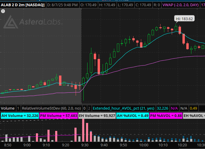
Task: Click the open price O: 170.49
Action: (x=88, y=5)
